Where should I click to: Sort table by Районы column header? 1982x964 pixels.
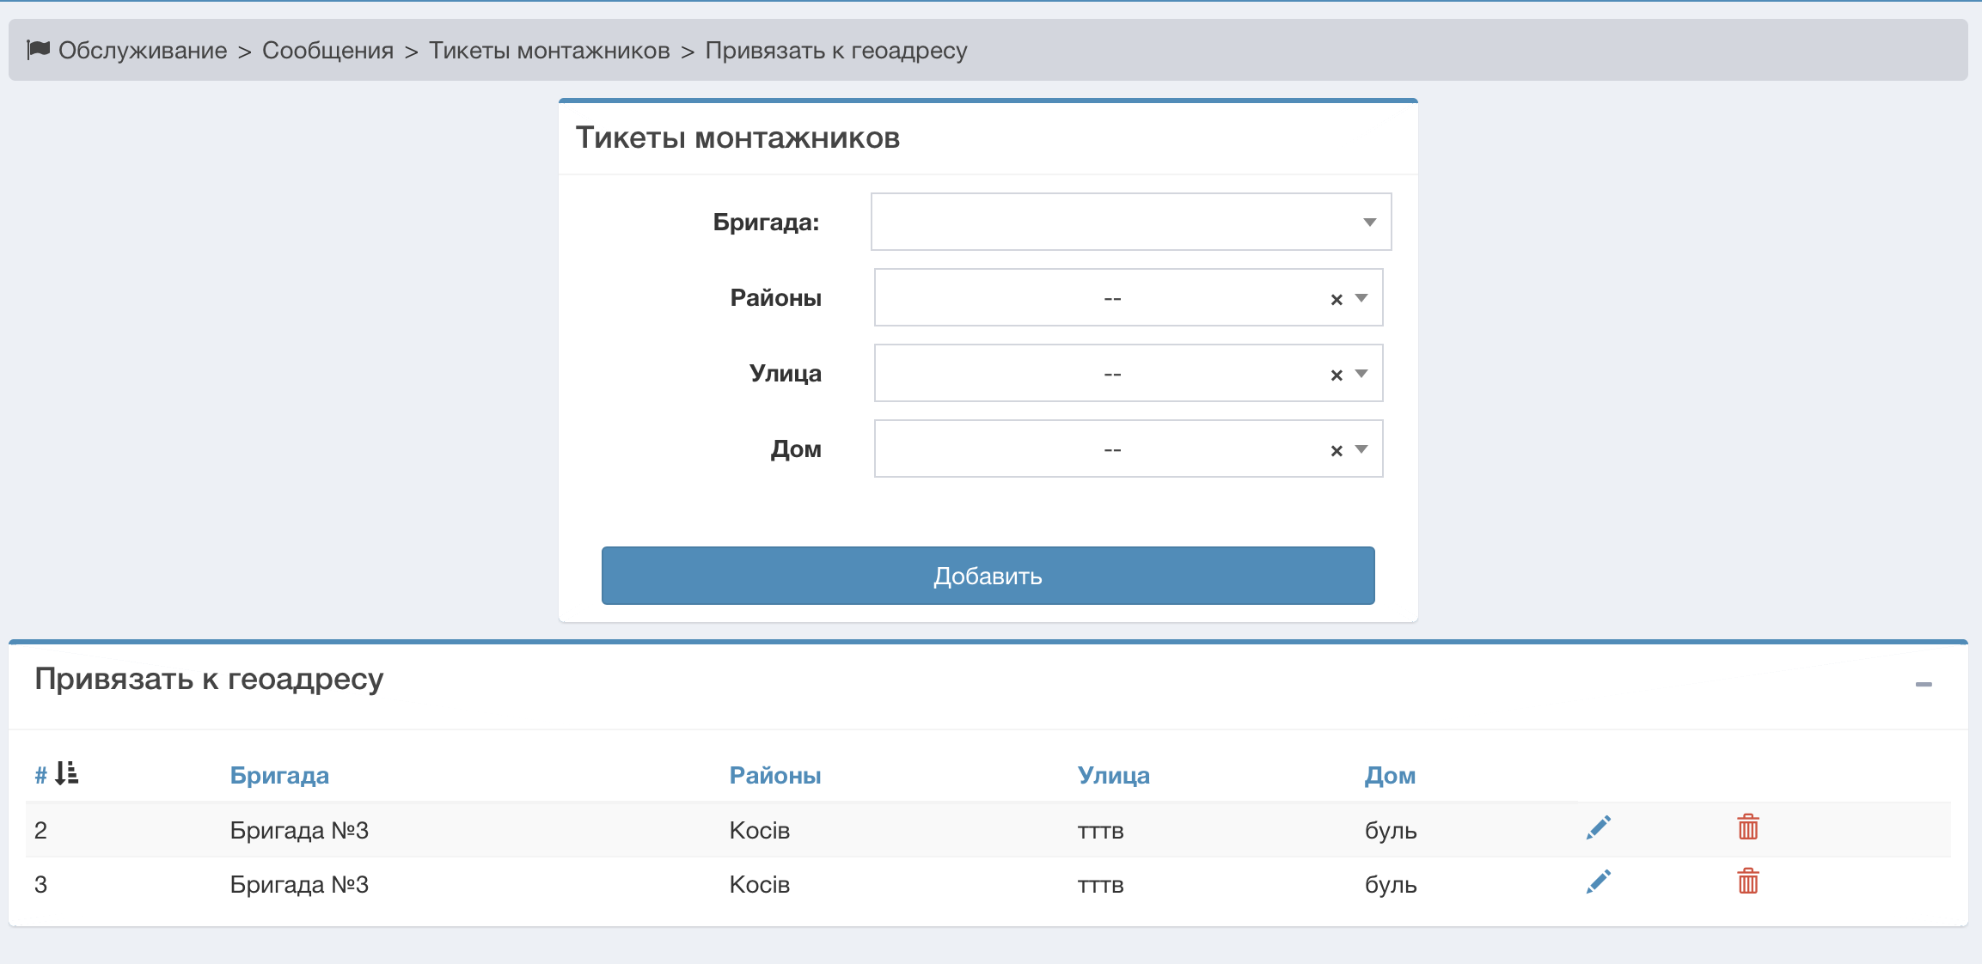pyautogui.click(x=774, y=775)
